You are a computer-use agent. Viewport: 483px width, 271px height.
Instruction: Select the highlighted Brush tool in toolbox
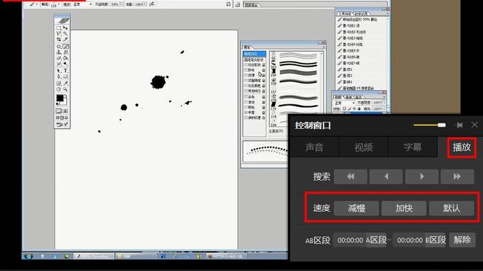[x=66, y=46]
